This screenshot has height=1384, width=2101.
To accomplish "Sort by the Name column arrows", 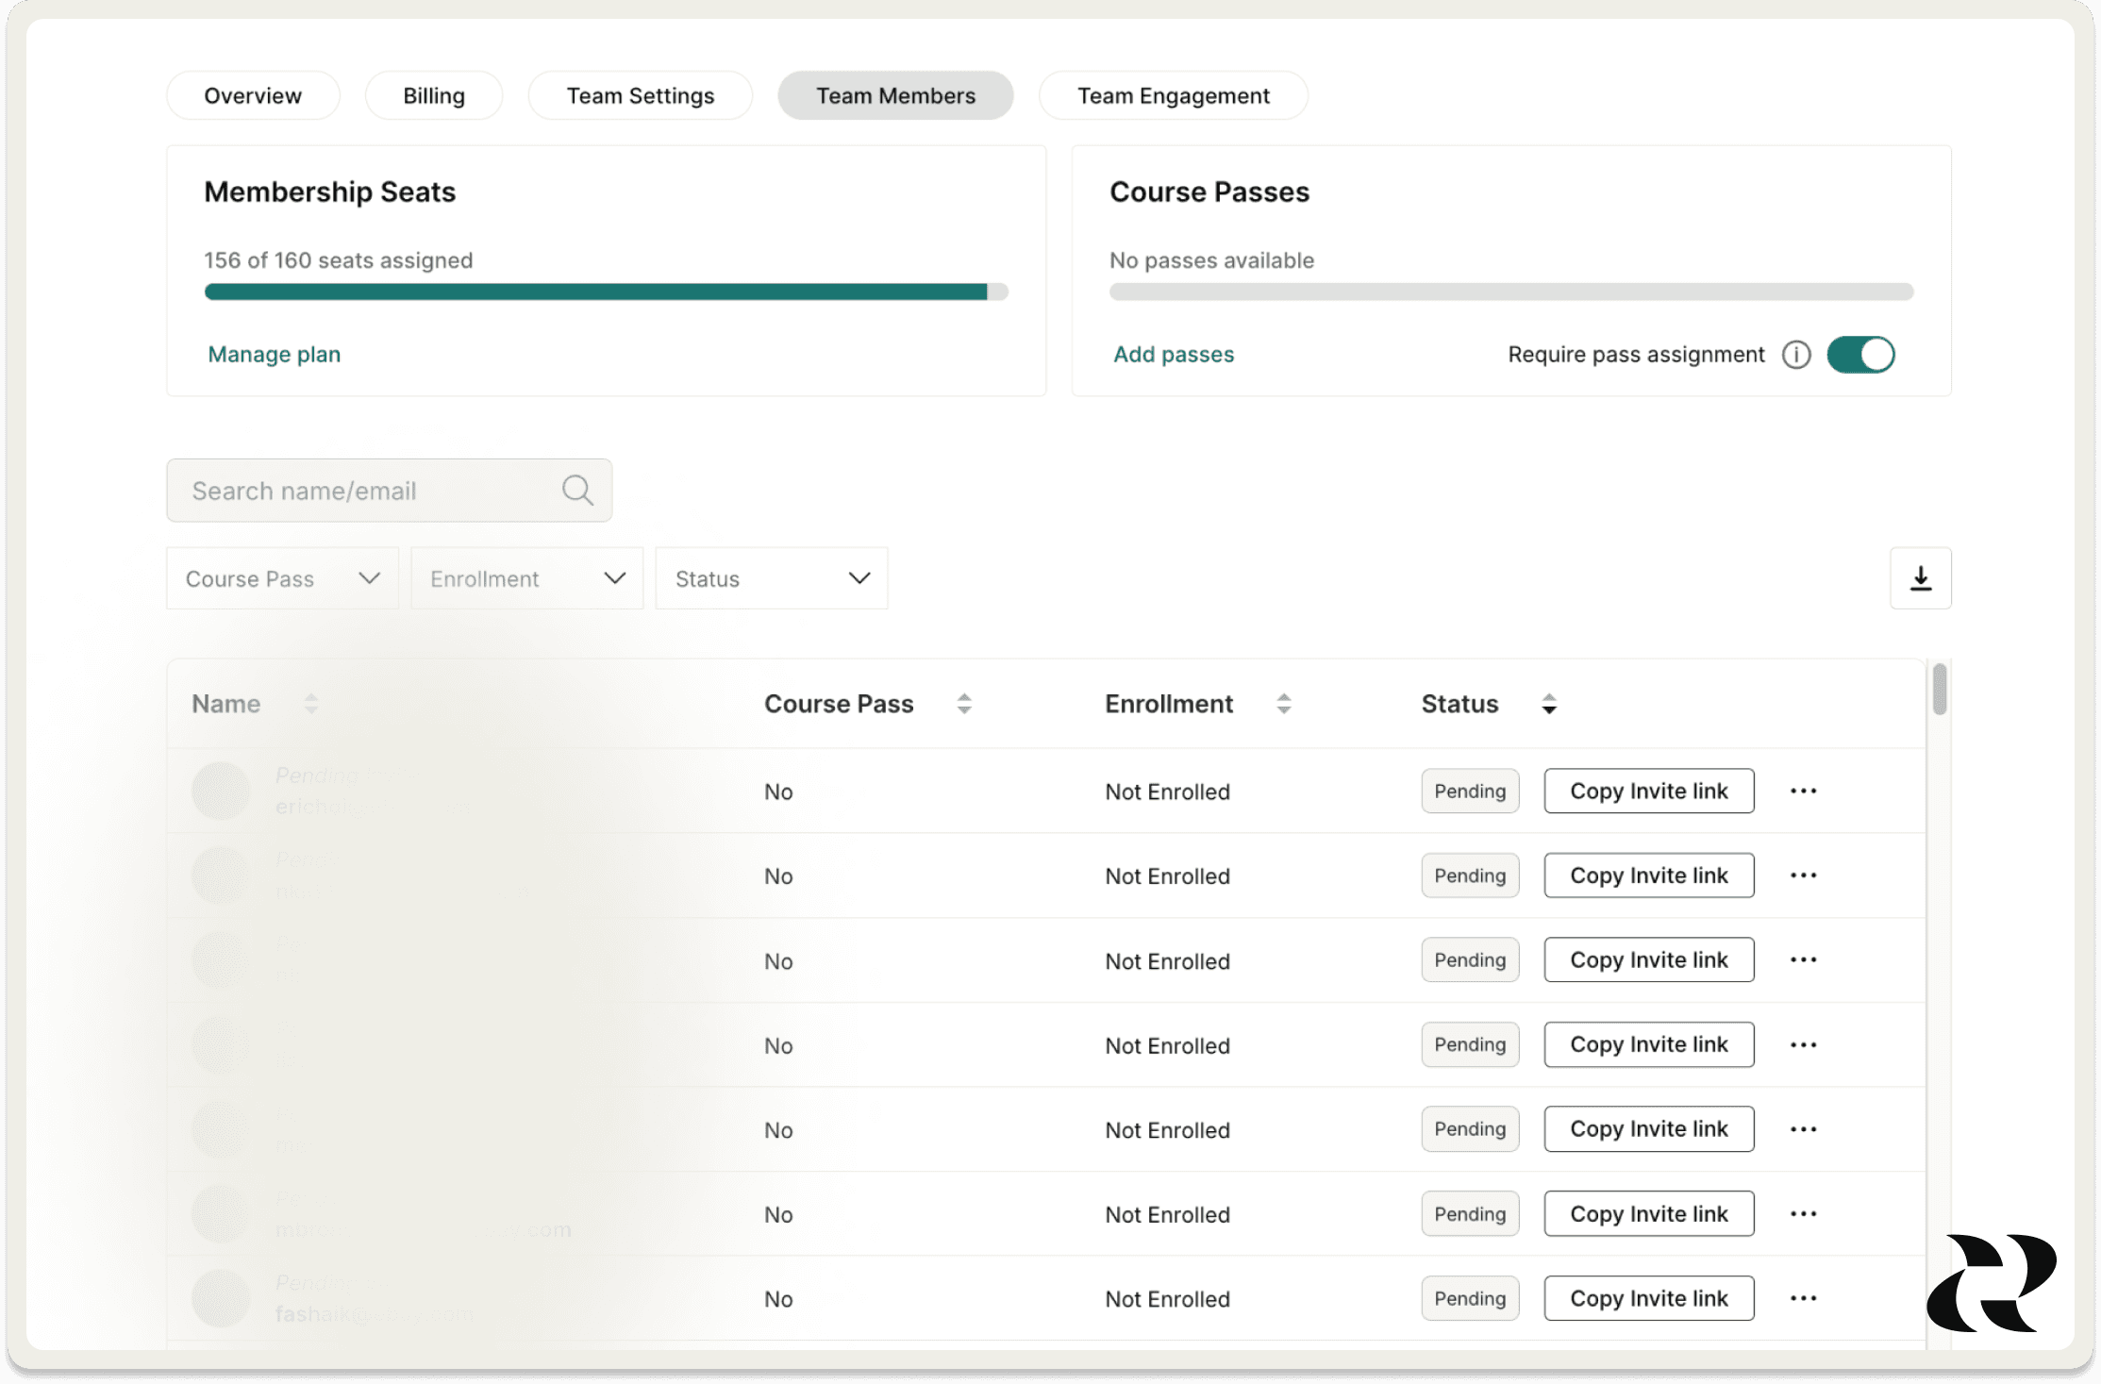I will point(311,704).
